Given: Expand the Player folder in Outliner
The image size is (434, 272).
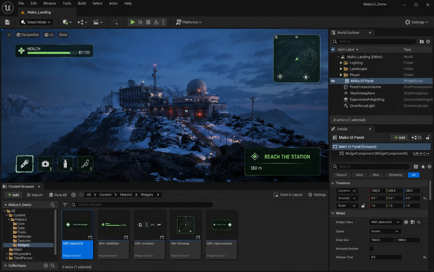Looking at the screenshot, I should pyautogui.click(x=341, y=75).
